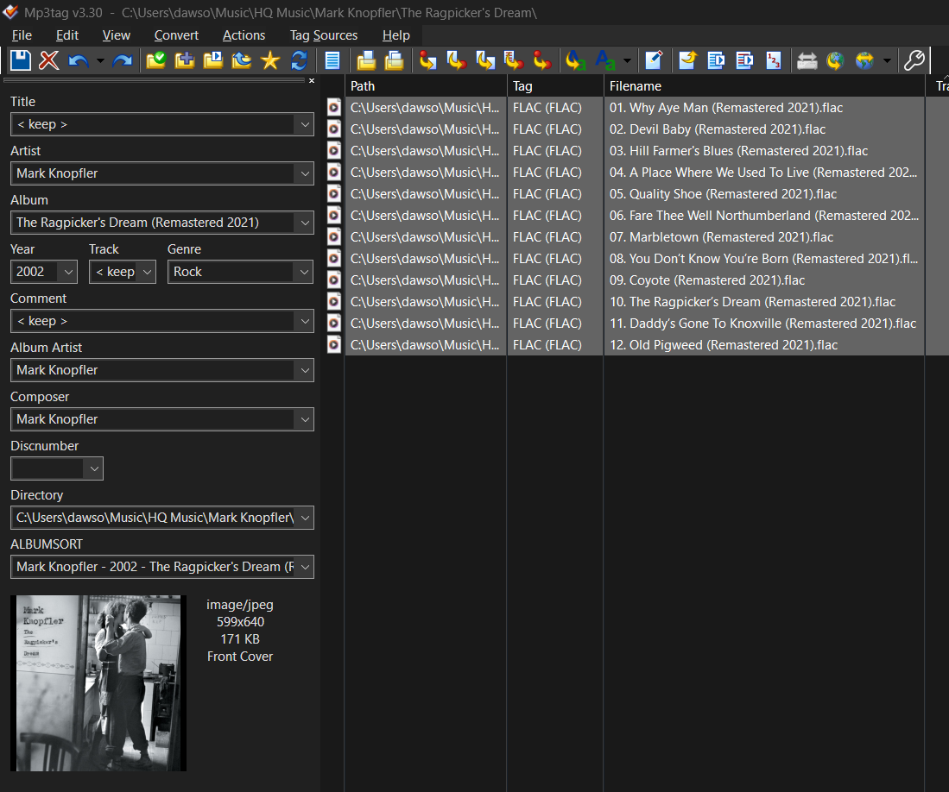Expand the Track dropdown
Image resolution: width=949 pixels, height=792 pixels.
[147, 272]
